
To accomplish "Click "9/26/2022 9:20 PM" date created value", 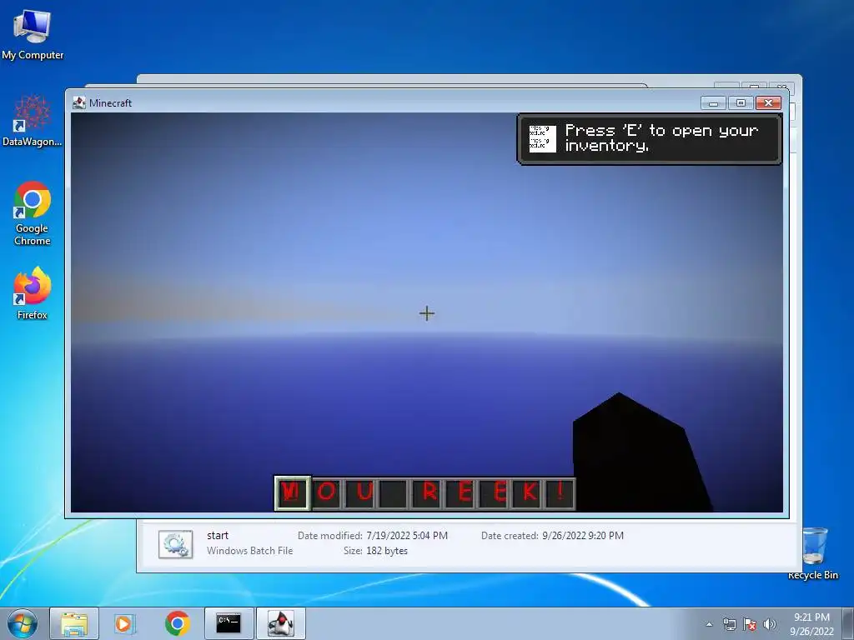I will [583, 536].
